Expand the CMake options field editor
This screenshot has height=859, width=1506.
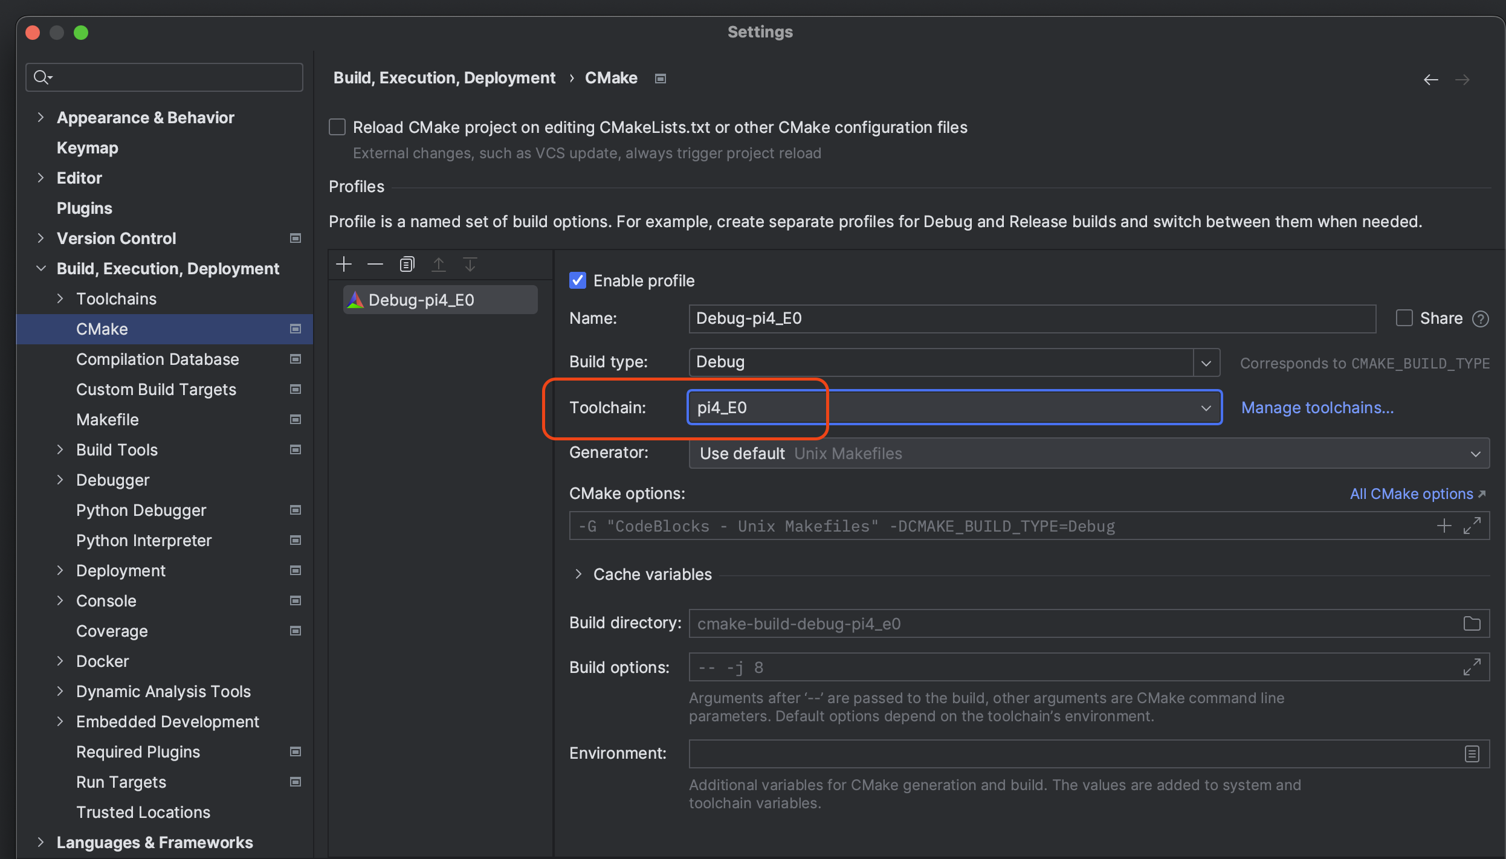(x=1472, y=526)
